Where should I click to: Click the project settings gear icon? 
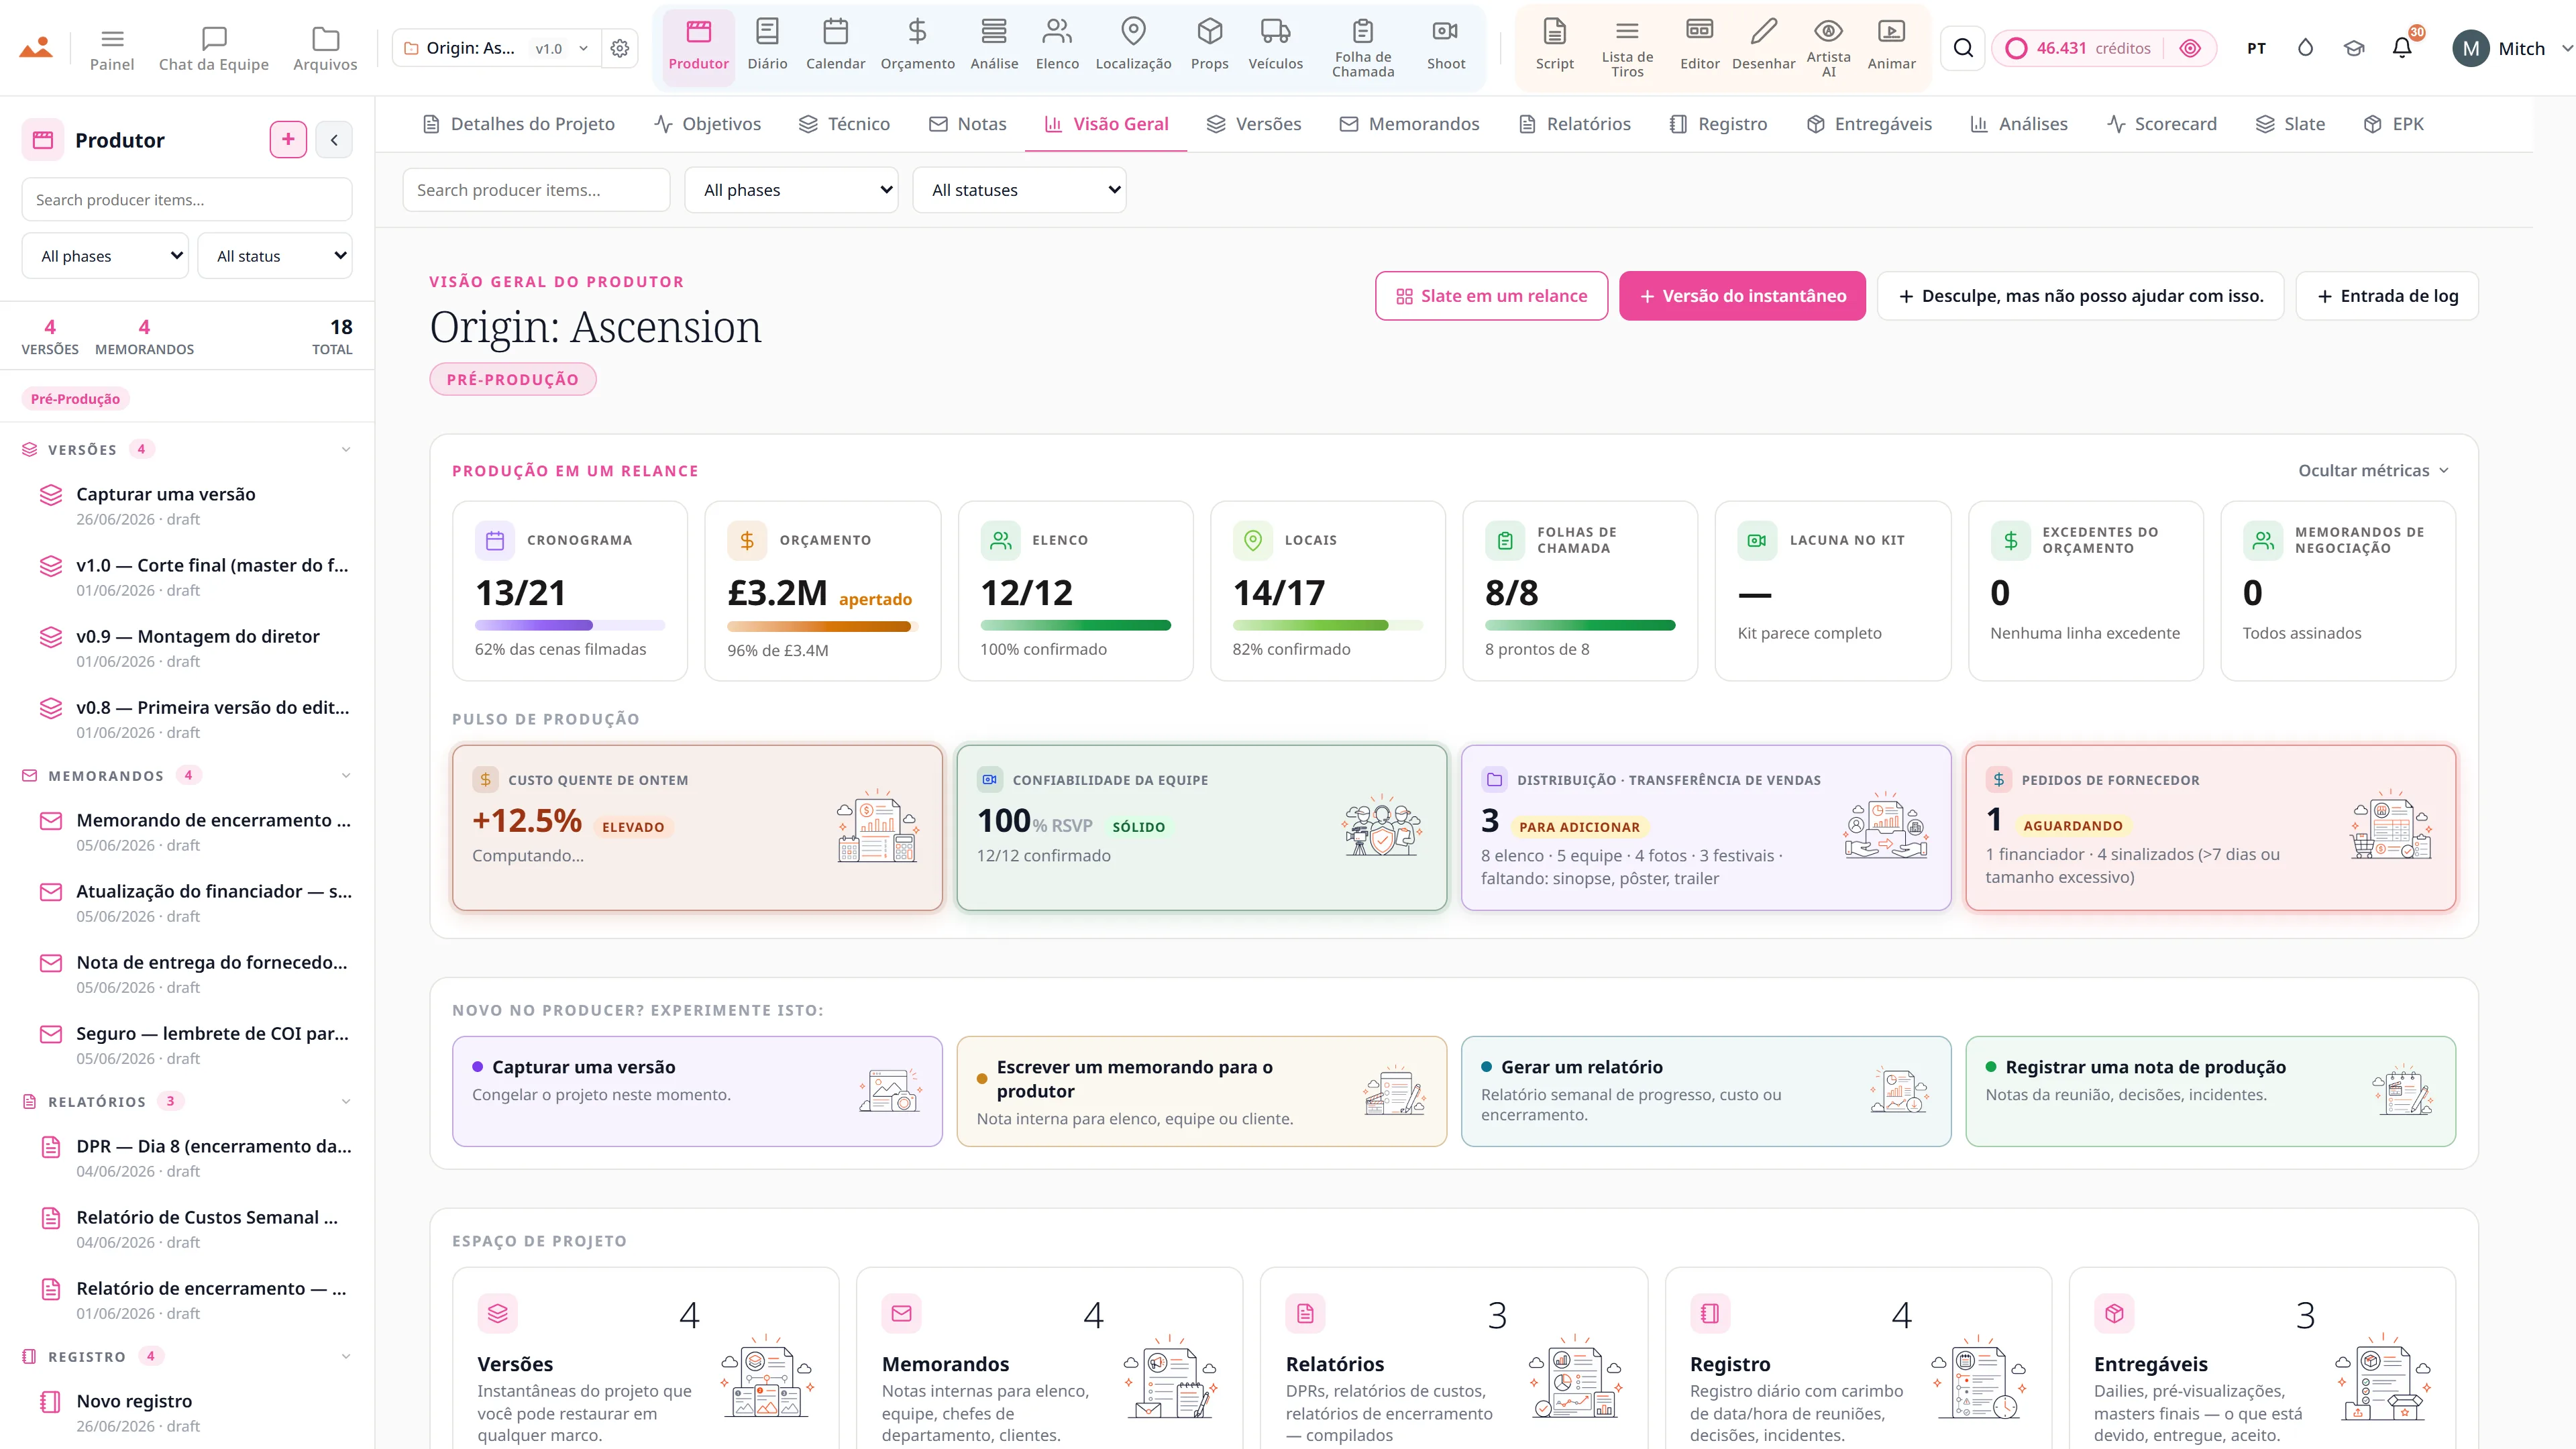point(620,48)
